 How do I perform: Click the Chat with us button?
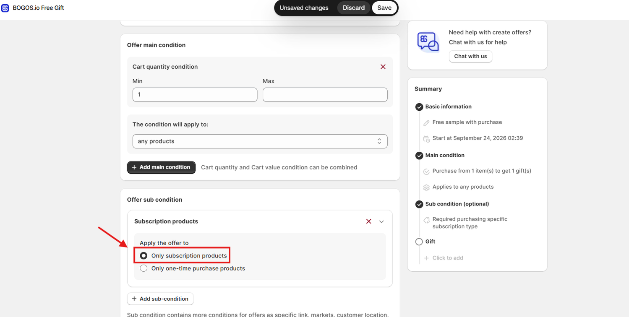pyautogui.click(x=470, y=56)
